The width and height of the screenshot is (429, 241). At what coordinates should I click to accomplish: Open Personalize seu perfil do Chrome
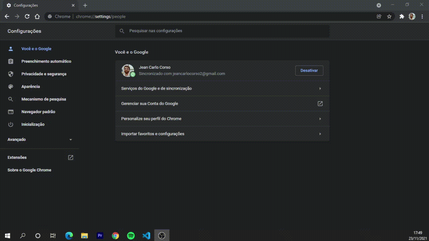pos(222,118)
